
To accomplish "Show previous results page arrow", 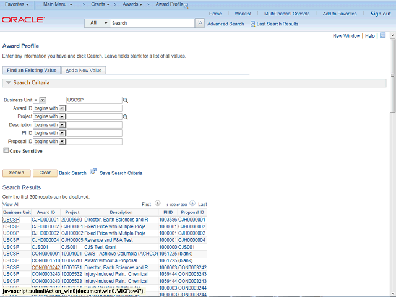I will point(158,204).
